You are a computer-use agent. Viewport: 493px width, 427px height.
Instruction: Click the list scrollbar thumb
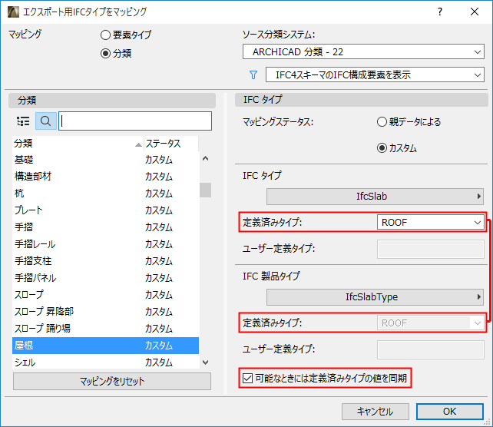[x=205, y=190]
